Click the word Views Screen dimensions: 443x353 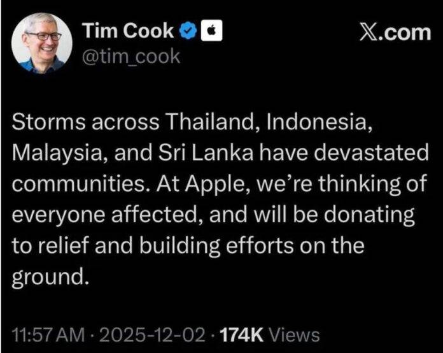tap(294, 335)
